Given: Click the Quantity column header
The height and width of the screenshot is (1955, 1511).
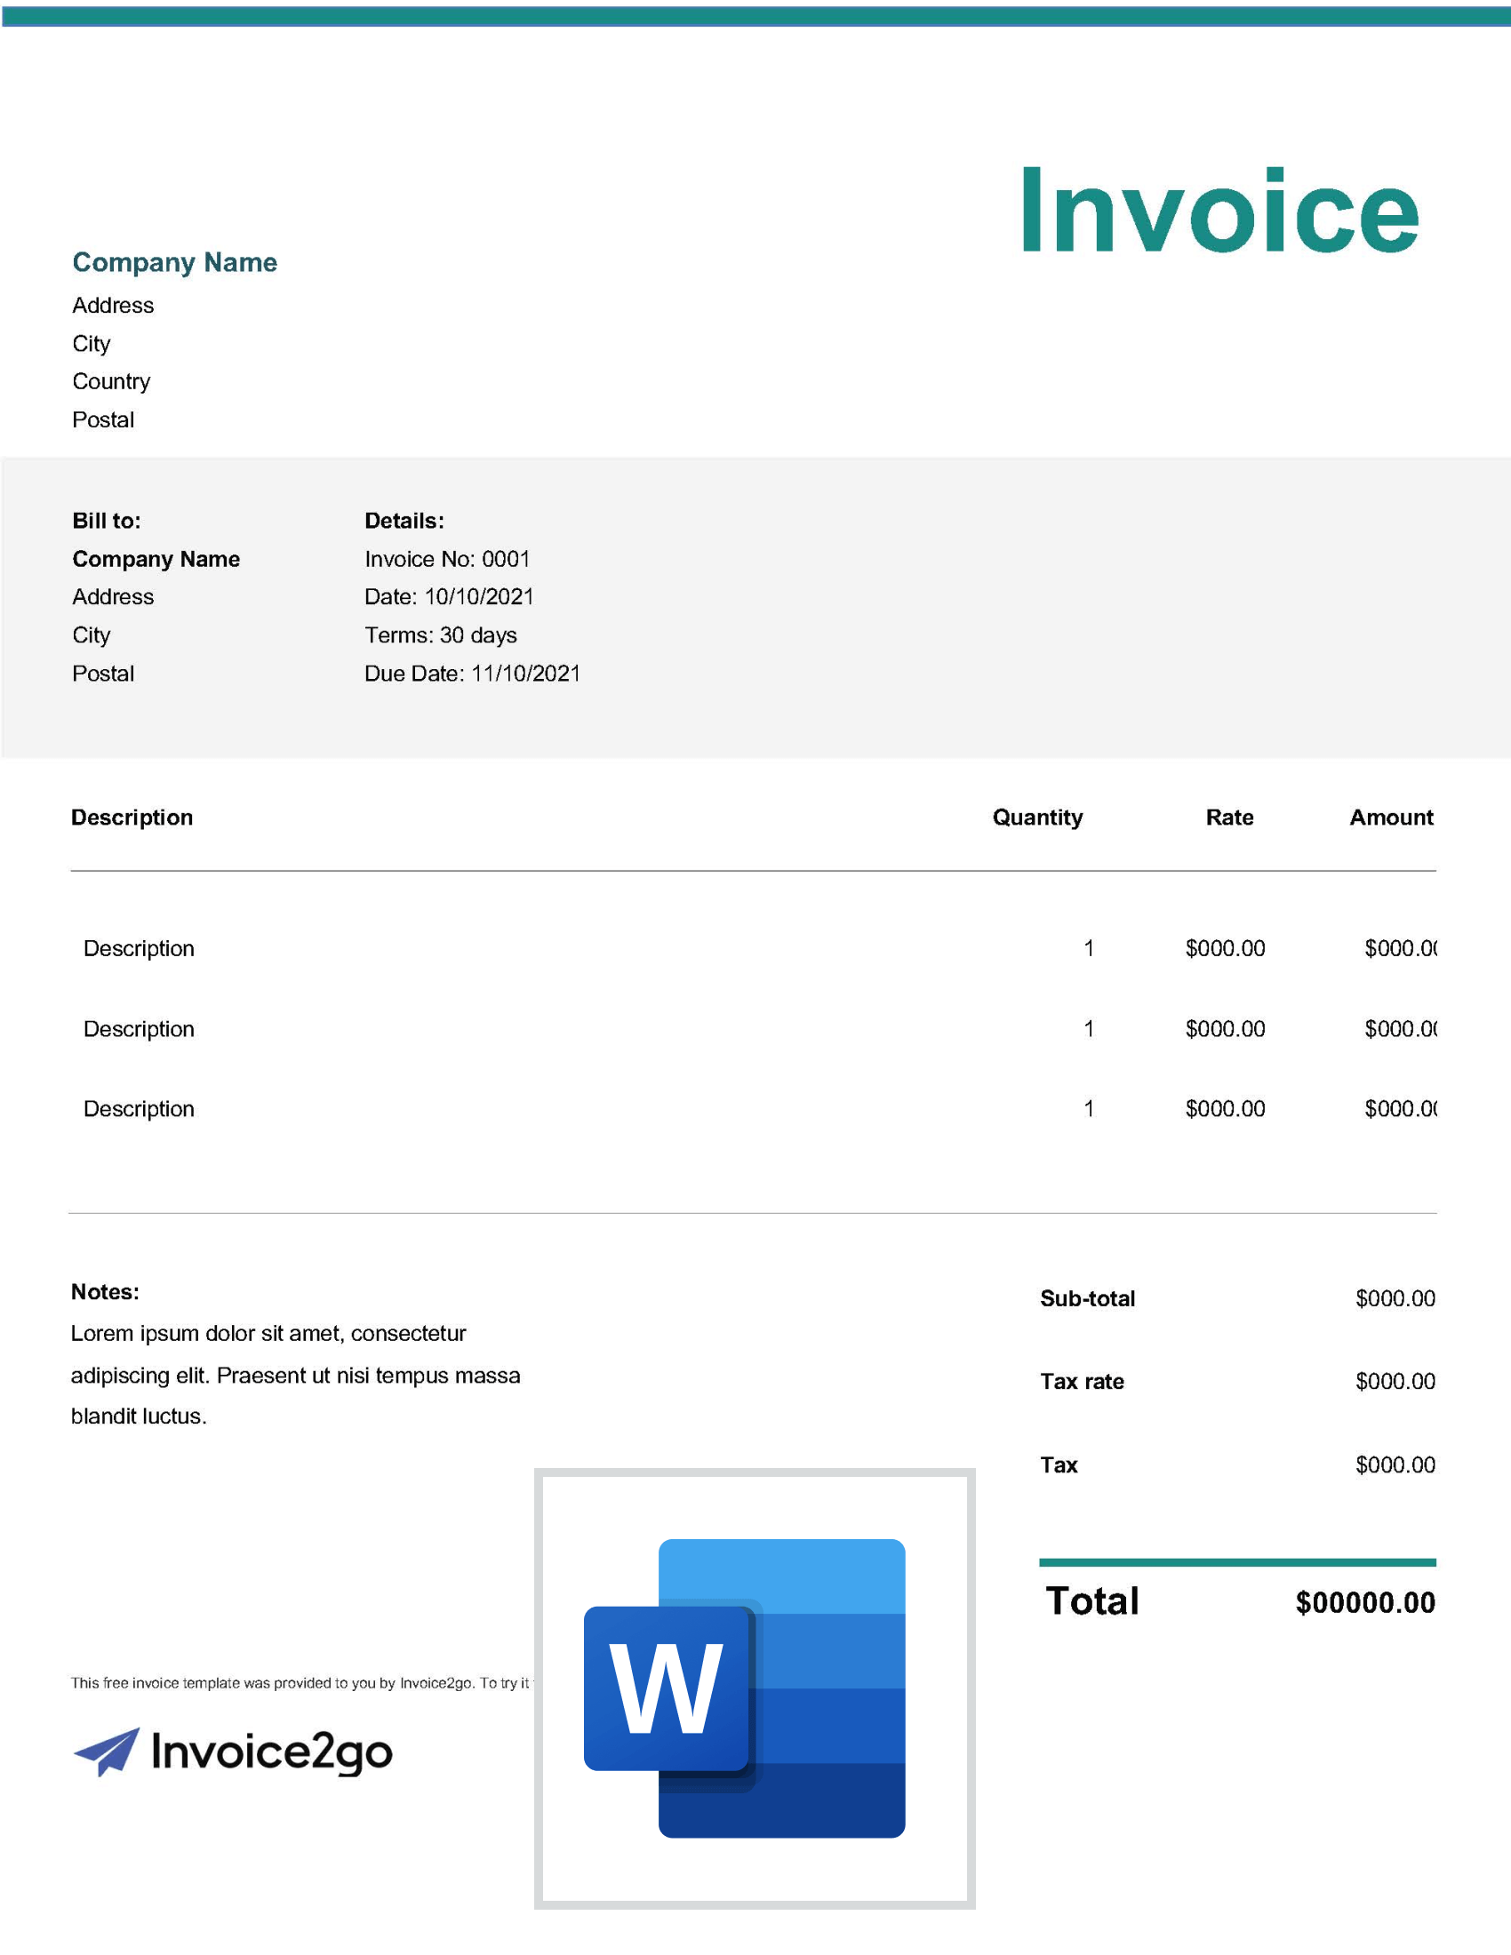Looking at the screenshot, I should [x=1036, y=818].
